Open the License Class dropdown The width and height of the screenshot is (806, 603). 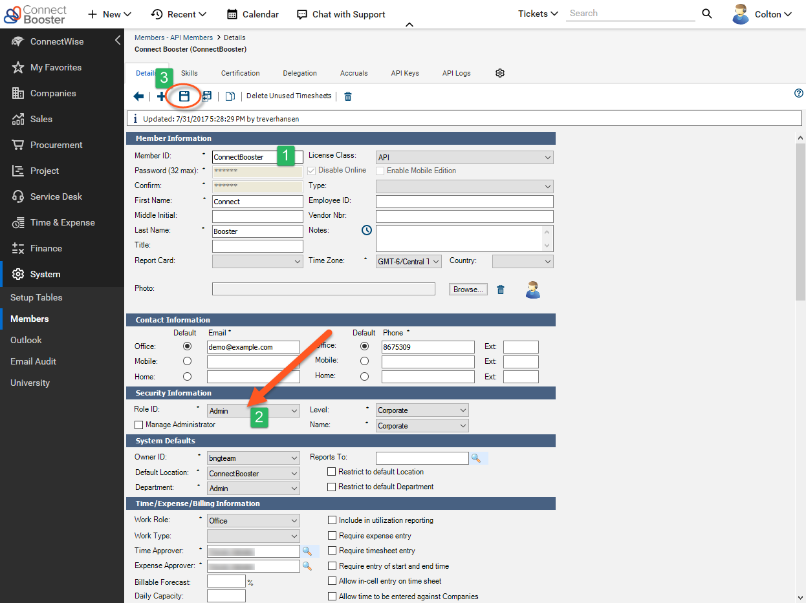pyautogui.click(x=464, y=157)
